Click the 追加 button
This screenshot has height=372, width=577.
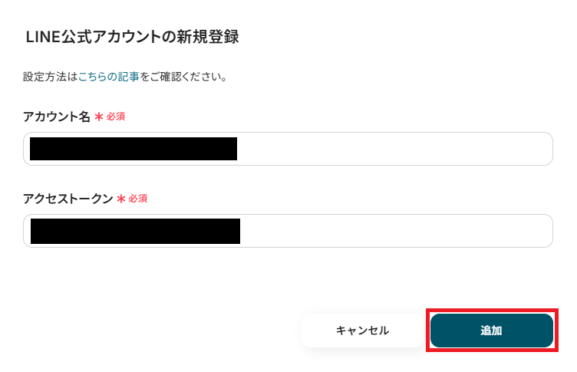click(492, 331)
